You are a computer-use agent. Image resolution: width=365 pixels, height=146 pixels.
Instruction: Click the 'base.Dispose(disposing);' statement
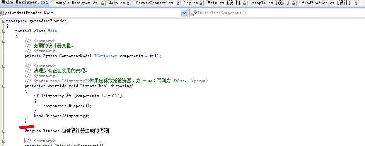(x=62, y=116)
